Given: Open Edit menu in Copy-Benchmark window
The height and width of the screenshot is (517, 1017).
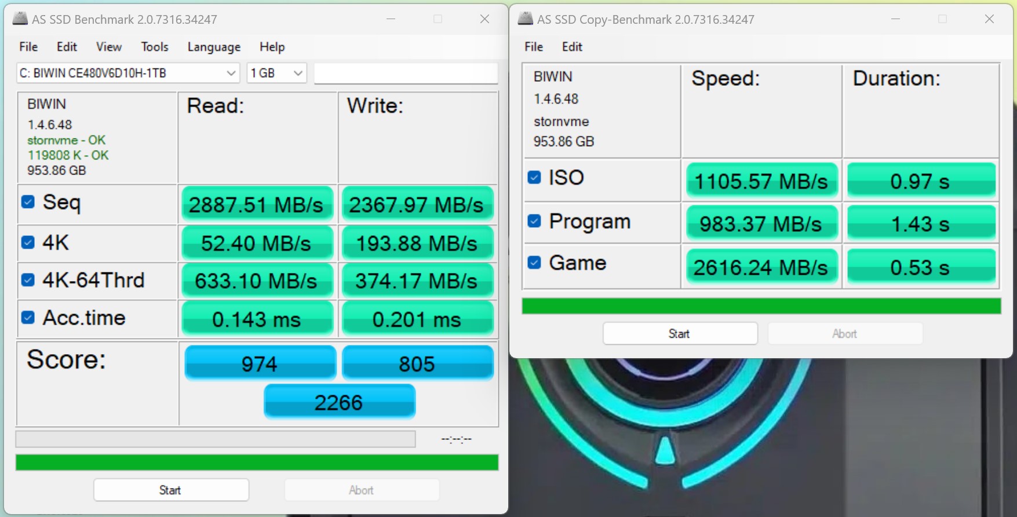Looking at the screenshot, I should click(571, 47).
